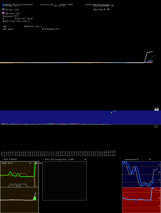Click the 'Intra Day Trading Price & MR' title

pos(59,159)
